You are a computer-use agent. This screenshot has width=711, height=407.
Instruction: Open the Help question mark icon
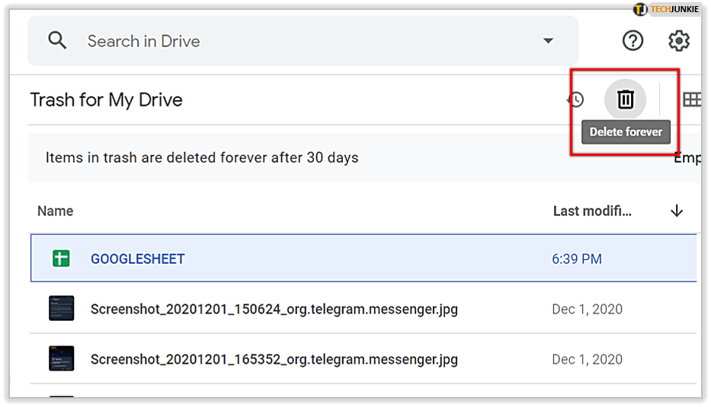[x=633, y=40]
